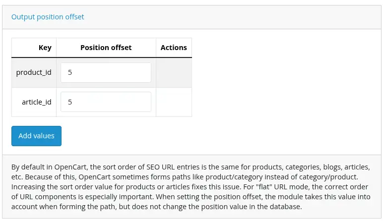Click the product_id key cell
The image size is (384, 224).
(x=34, y=72)
